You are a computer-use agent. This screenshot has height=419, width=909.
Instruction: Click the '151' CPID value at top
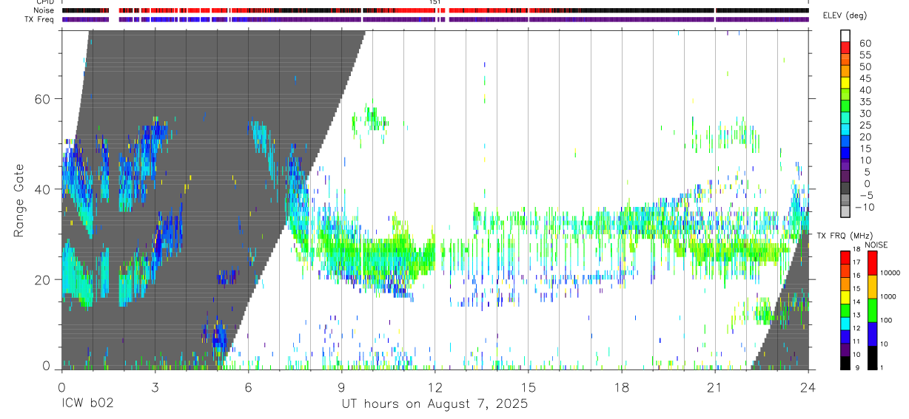[435, 2]
